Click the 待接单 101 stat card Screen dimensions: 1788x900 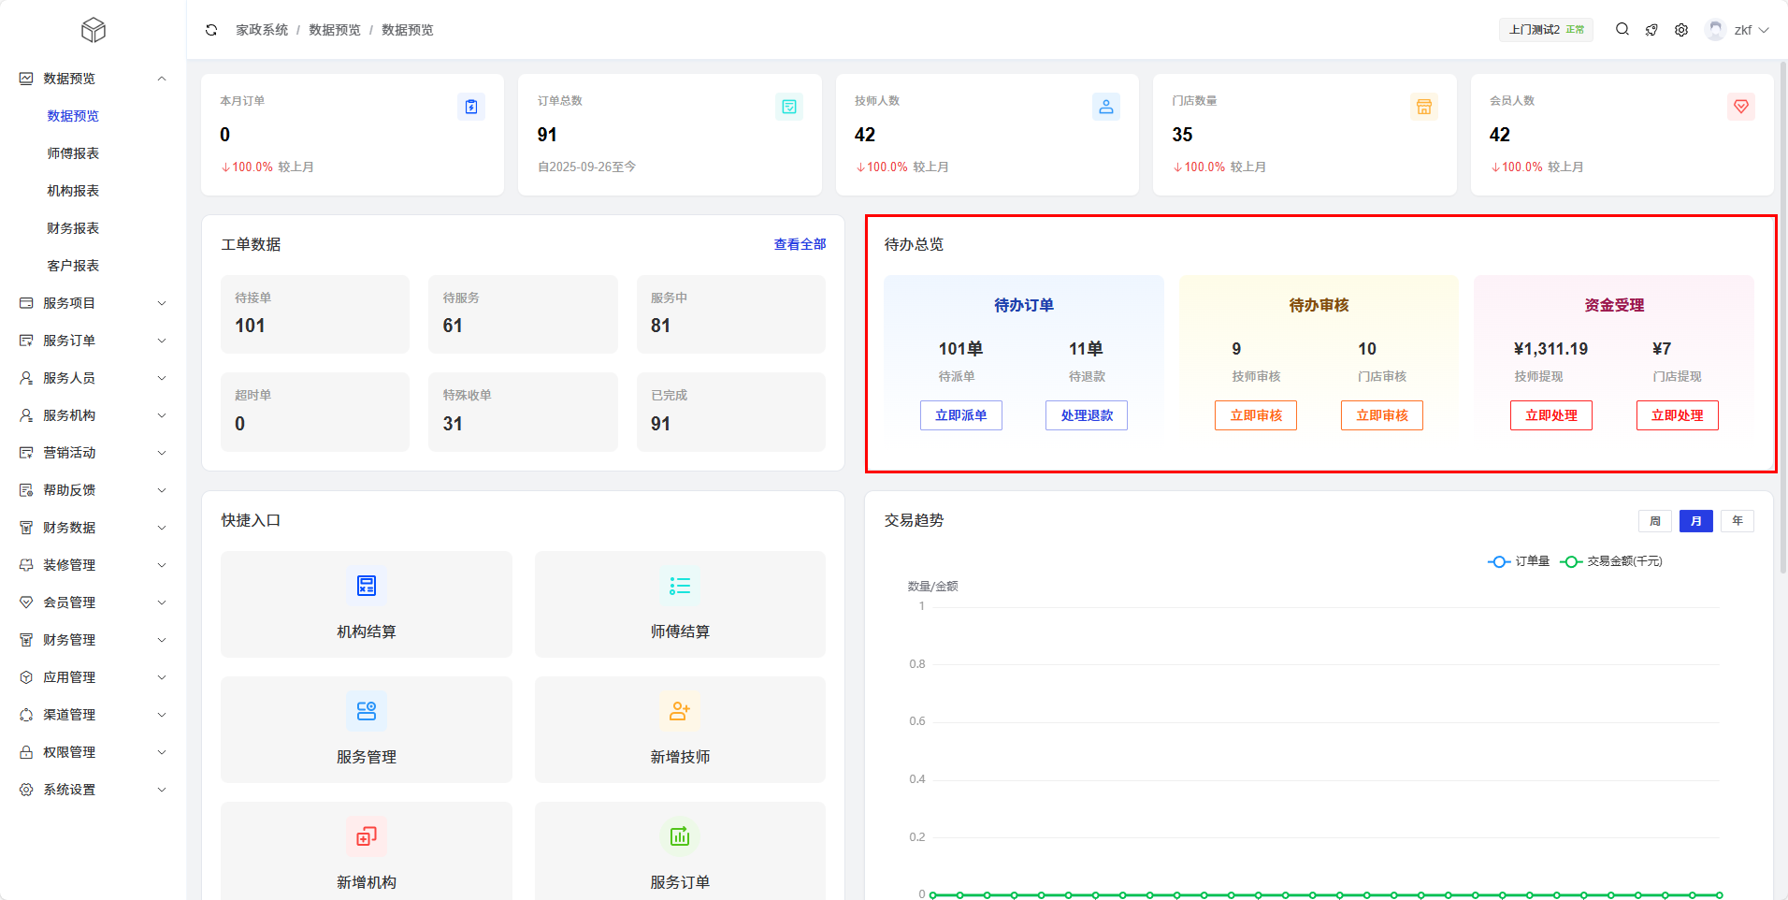point(315,314)
